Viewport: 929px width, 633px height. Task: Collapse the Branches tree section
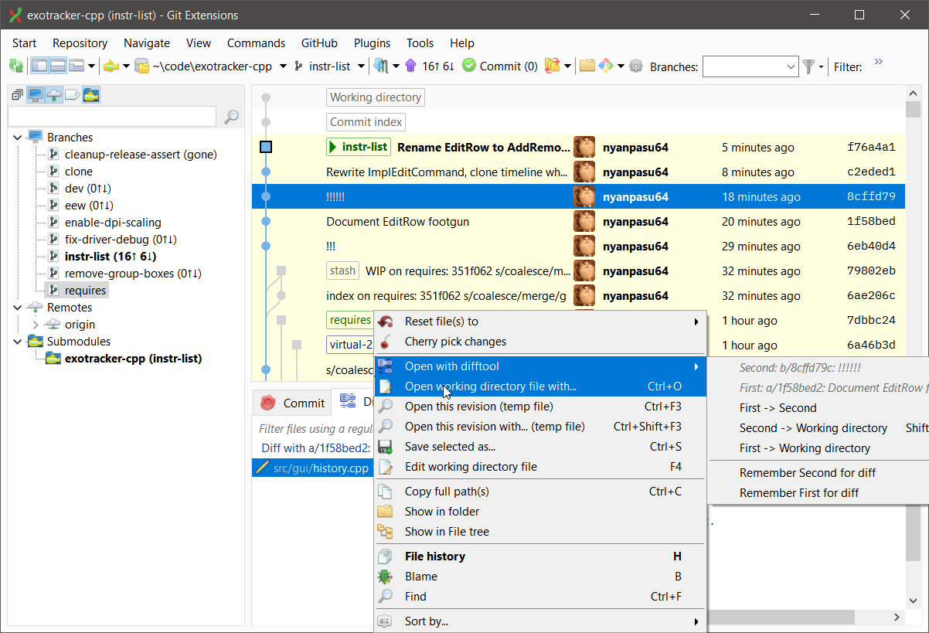point(17,137)
